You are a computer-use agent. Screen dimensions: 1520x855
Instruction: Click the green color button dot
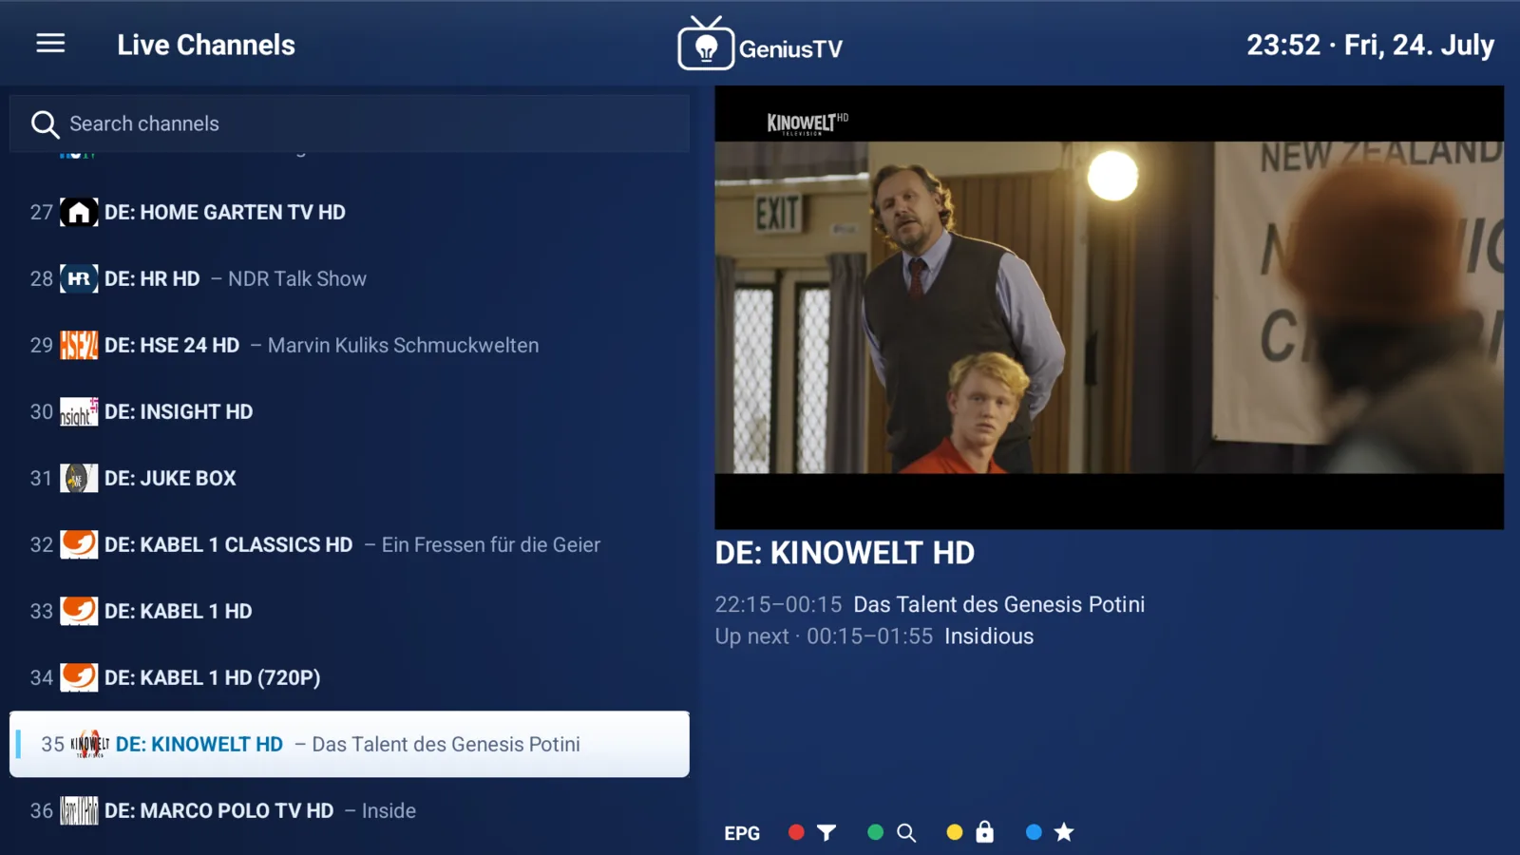pyautogui.click(x=876, y=832)
